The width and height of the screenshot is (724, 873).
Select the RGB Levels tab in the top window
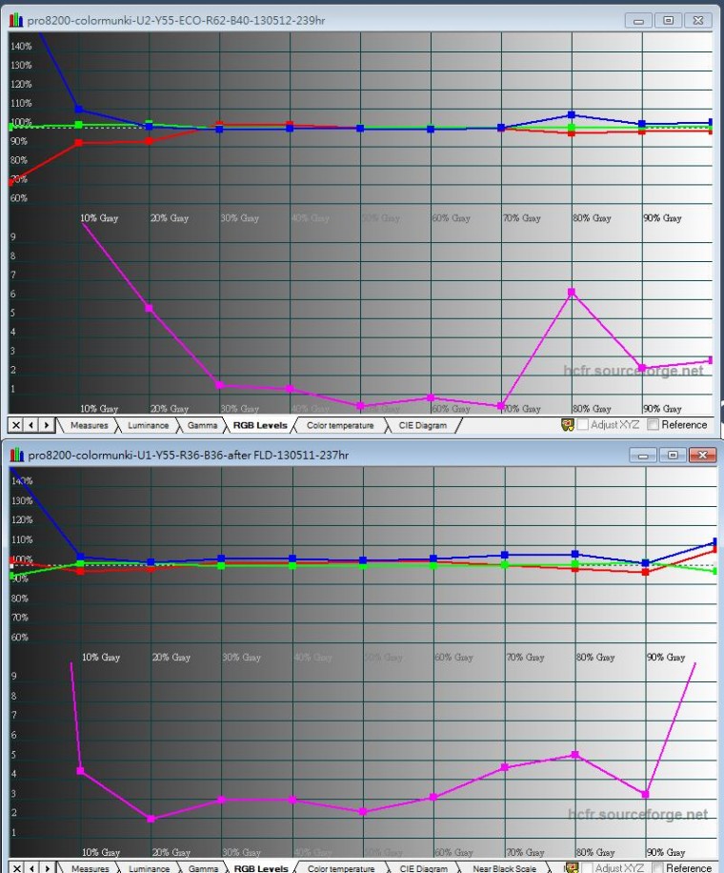click(x=260, y=425)
